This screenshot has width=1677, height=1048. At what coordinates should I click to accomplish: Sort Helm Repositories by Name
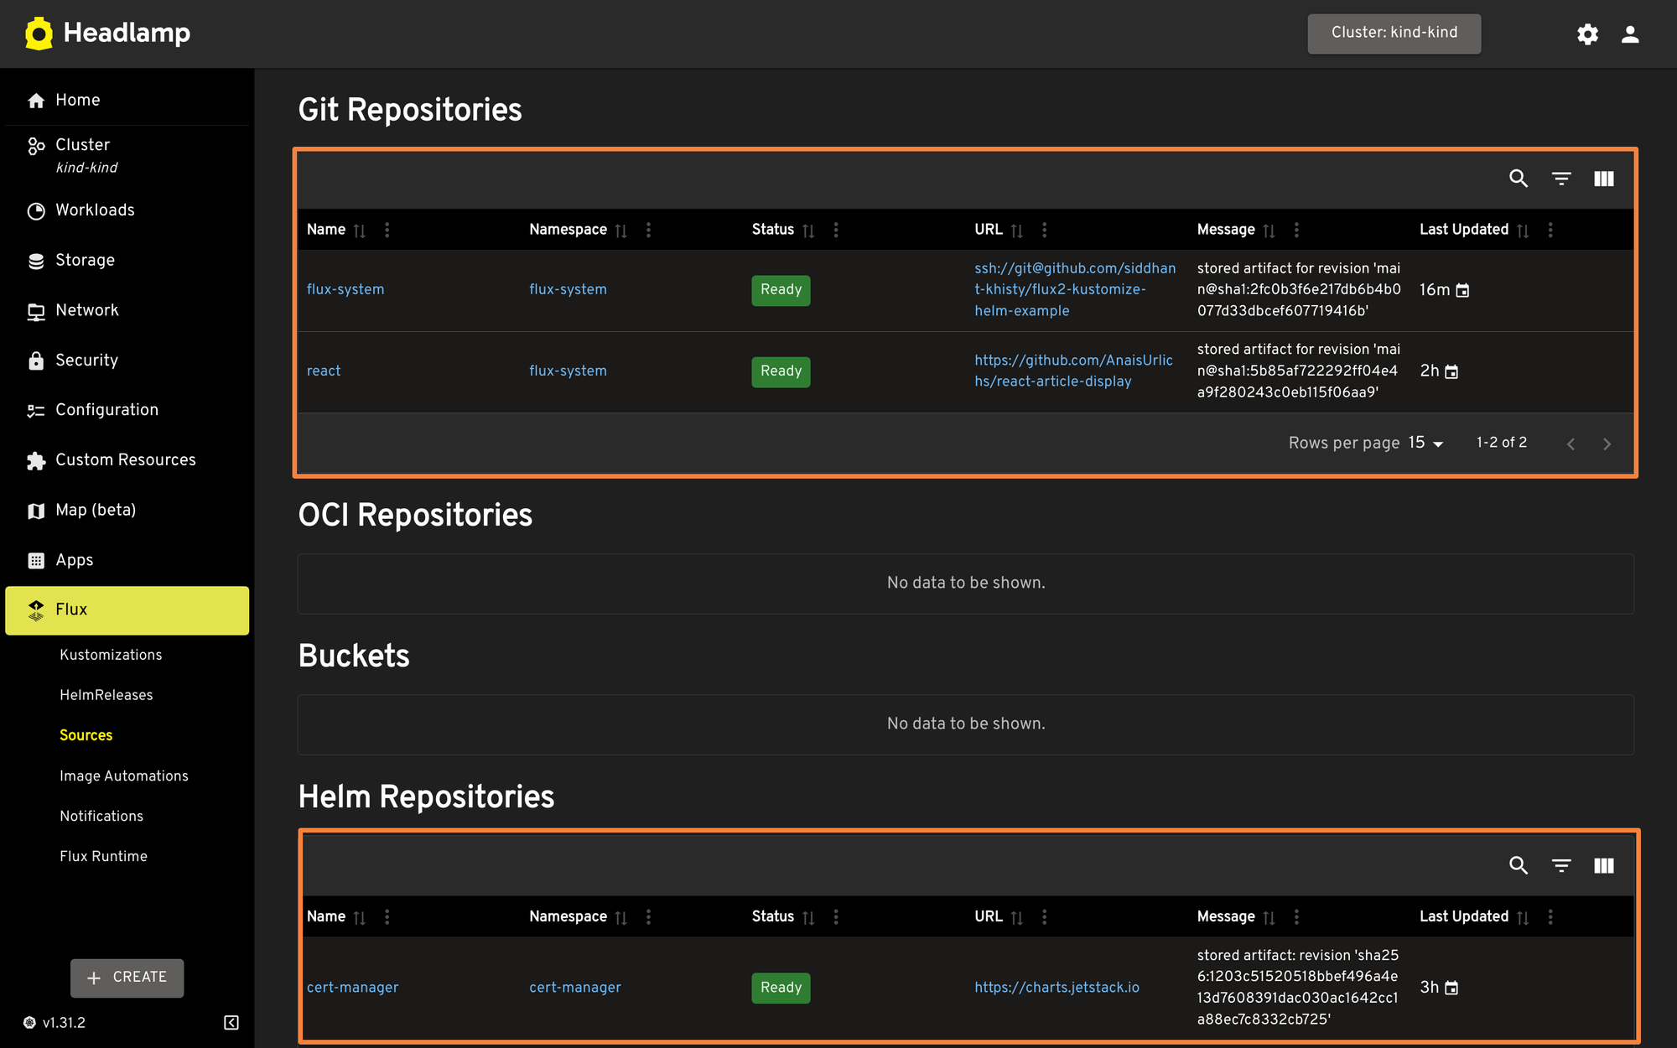point(360,918)
